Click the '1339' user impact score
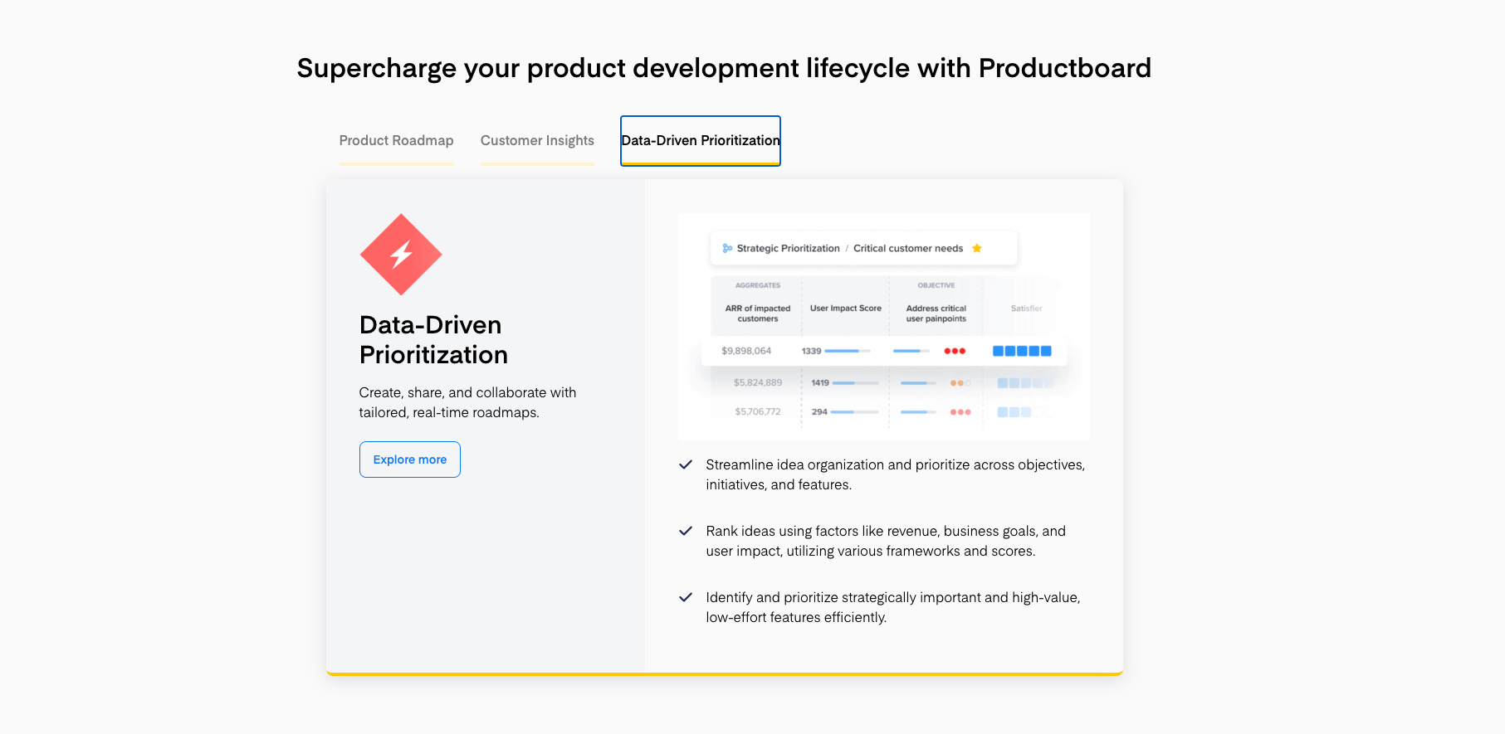The width and height of the screenshot is (1505, 734). (x=811, y=351)
